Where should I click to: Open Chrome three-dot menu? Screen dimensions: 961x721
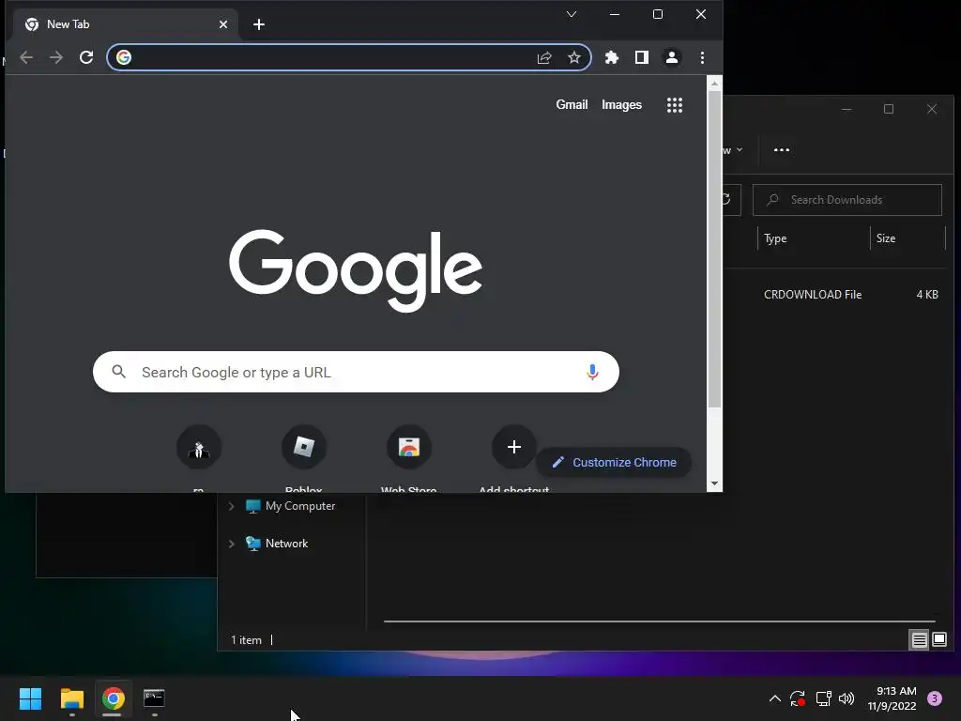(702, 57)
